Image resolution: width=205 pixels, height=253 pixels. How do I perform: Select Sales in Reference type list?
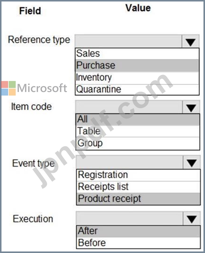click(137, 54)
